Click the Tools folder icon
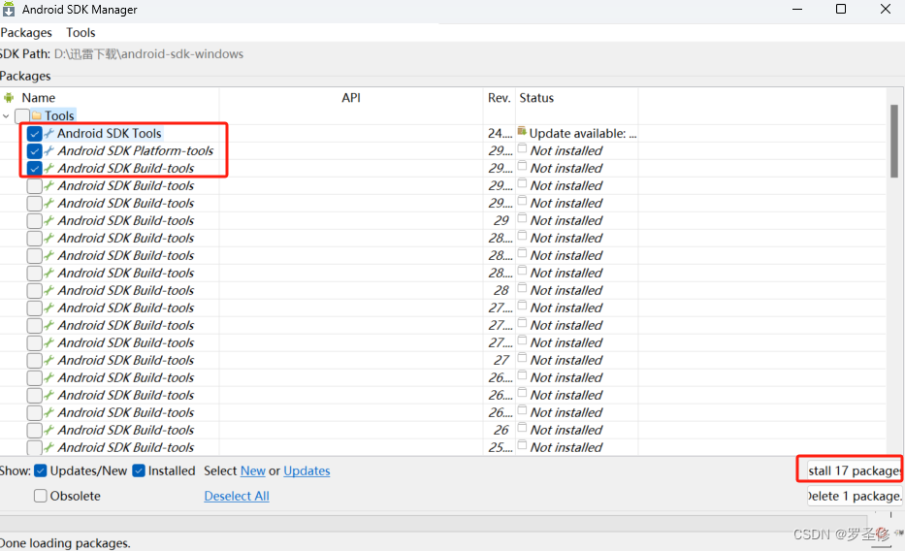This screenshot has height=551, width=905. [37, 116]
